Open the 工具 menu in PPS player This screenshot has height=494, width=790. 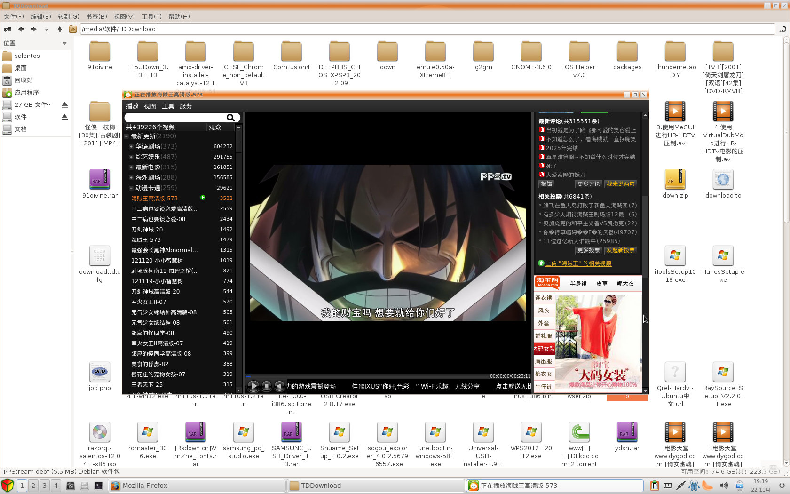[168, 106]
